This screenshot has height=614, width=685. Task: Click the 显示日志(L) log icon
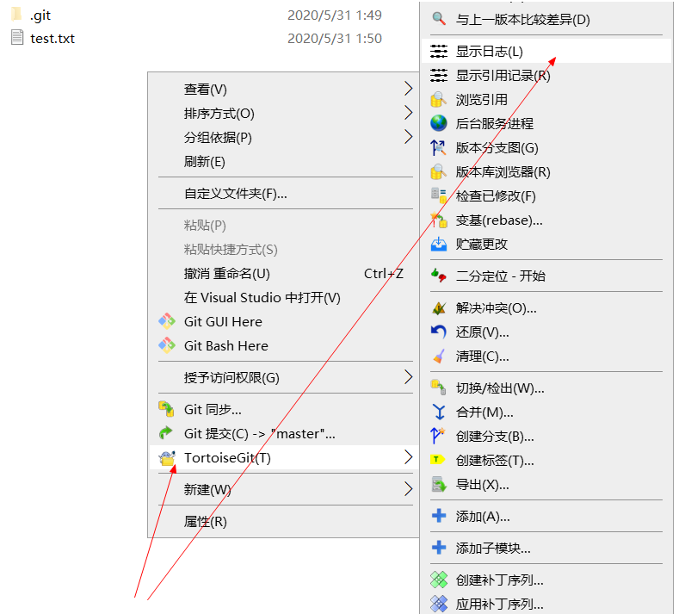(439, 51)
